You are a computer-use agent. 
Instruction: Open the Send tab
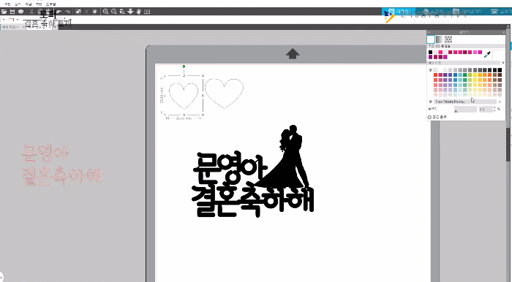coord(501,12)
